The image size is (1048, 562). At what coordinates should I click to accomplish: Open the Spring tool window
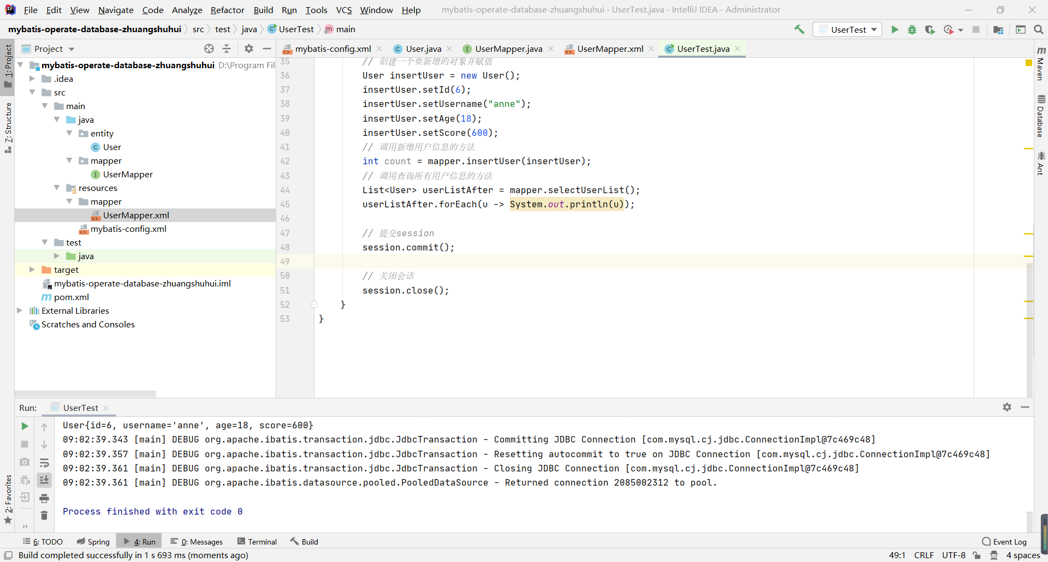pyautogui.click(x=93, y=541)
